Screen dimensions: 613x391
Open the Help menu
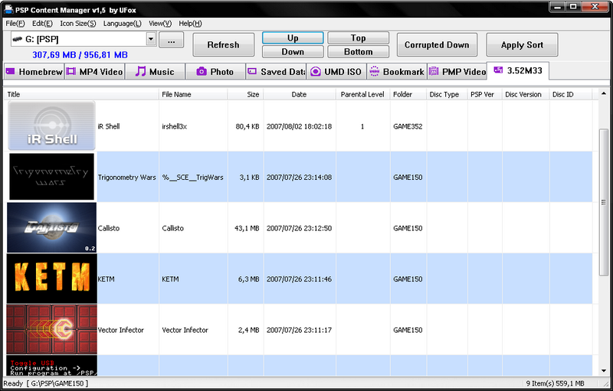tap(190, 24)
